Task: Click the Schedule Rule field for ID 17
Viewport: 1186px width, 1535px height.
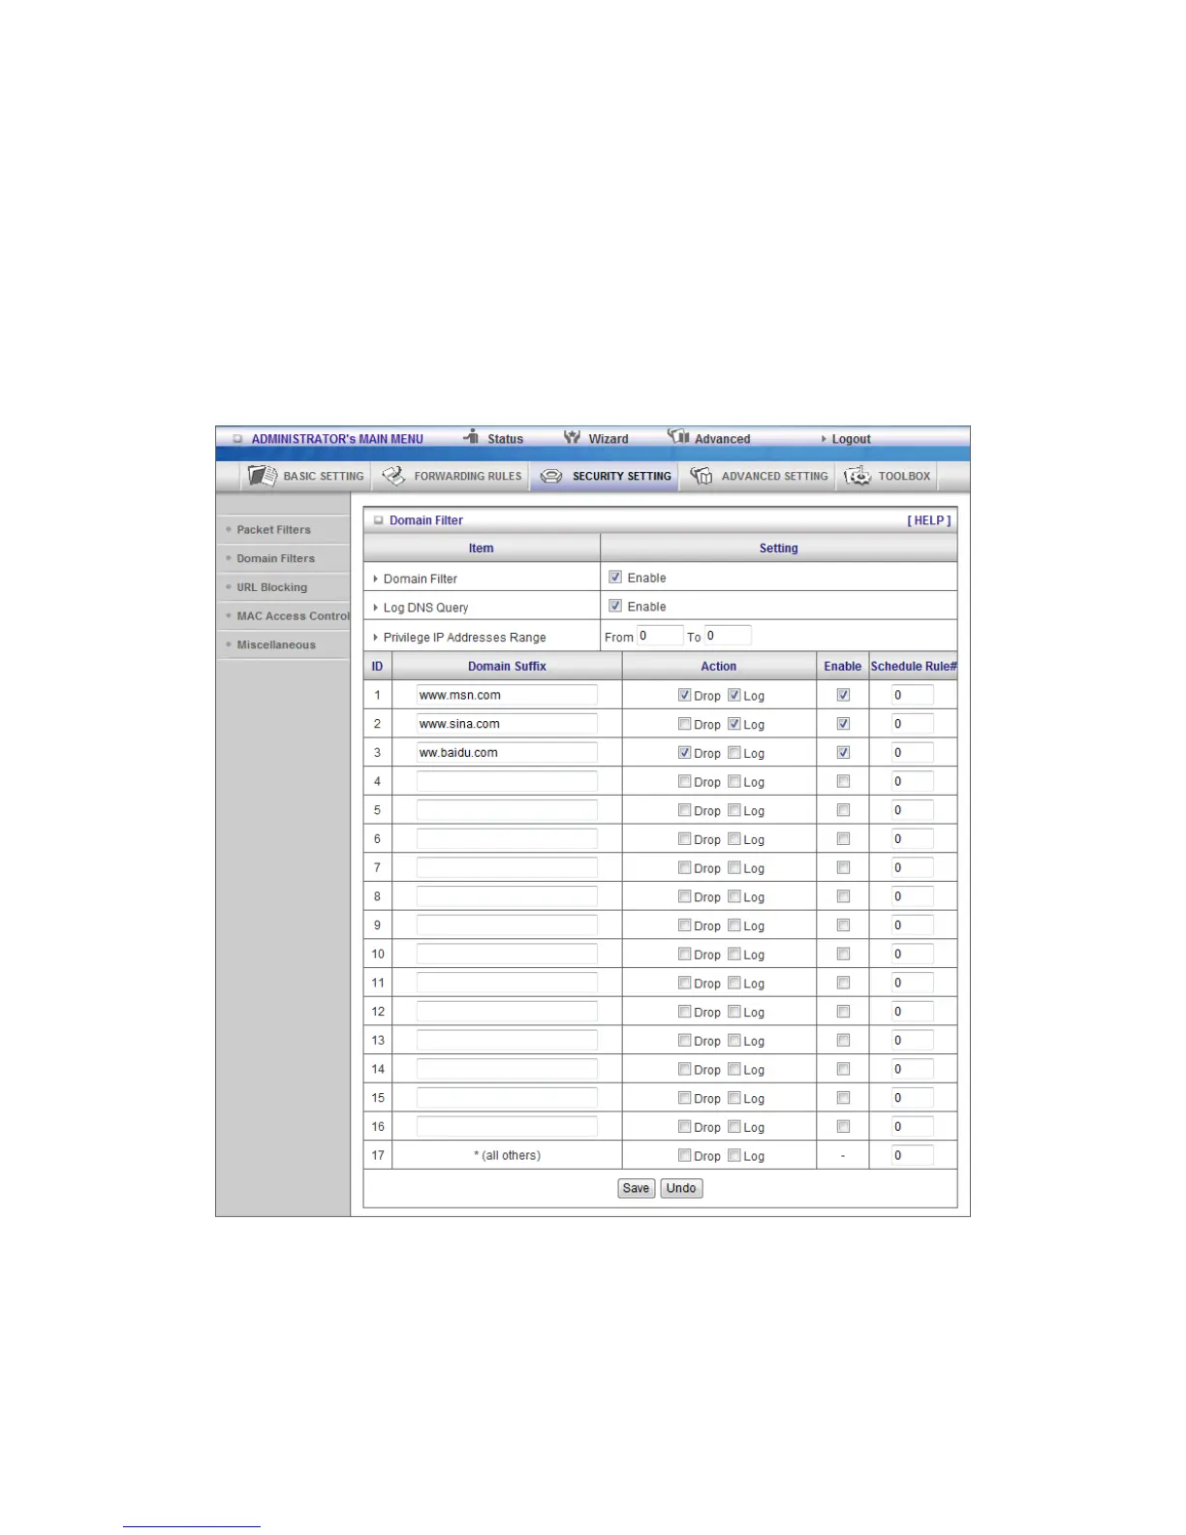Action: point(913,1155)
